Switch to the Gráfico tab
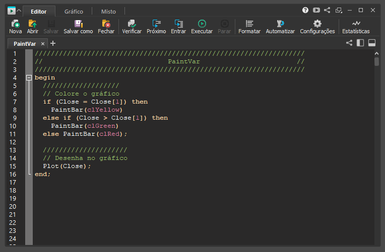This screenshot has height=252, width=385. tap(74, 12)
